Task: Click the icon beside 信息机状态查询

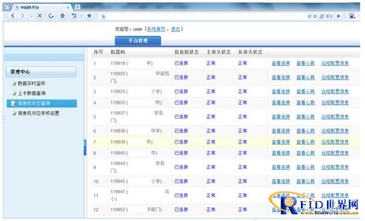Action: 14,103
